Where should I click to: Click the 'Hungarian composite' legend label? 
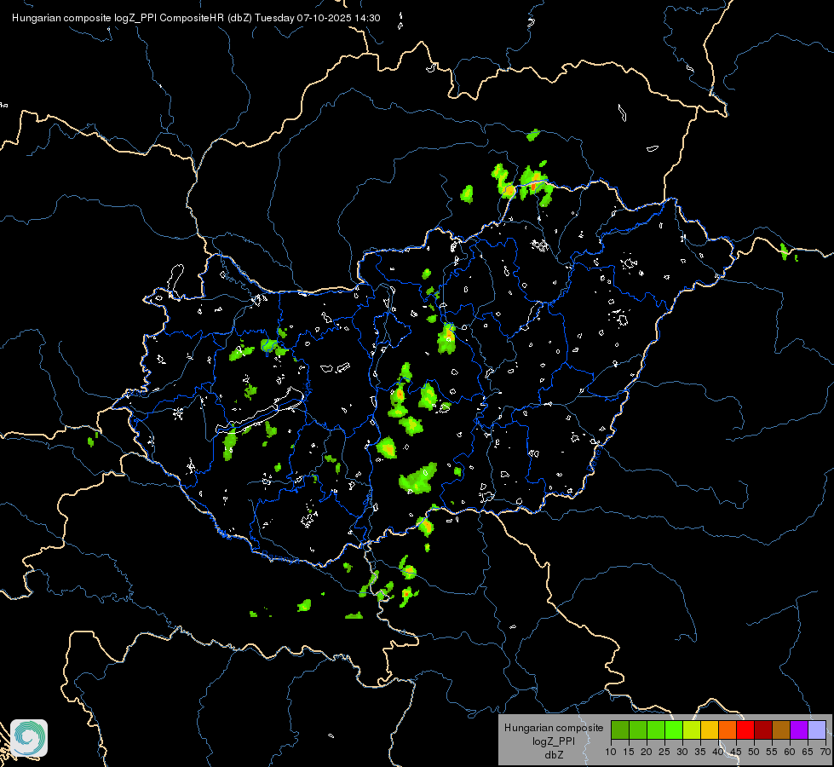click(x=554, y=728)
